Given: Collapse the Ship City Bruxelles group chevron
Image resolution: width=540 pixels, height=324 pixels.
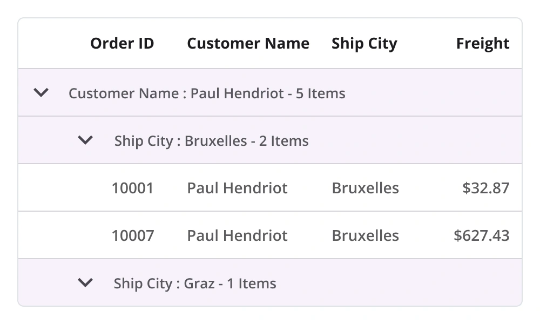Looking at the screenshot, I should click(85, 140).
